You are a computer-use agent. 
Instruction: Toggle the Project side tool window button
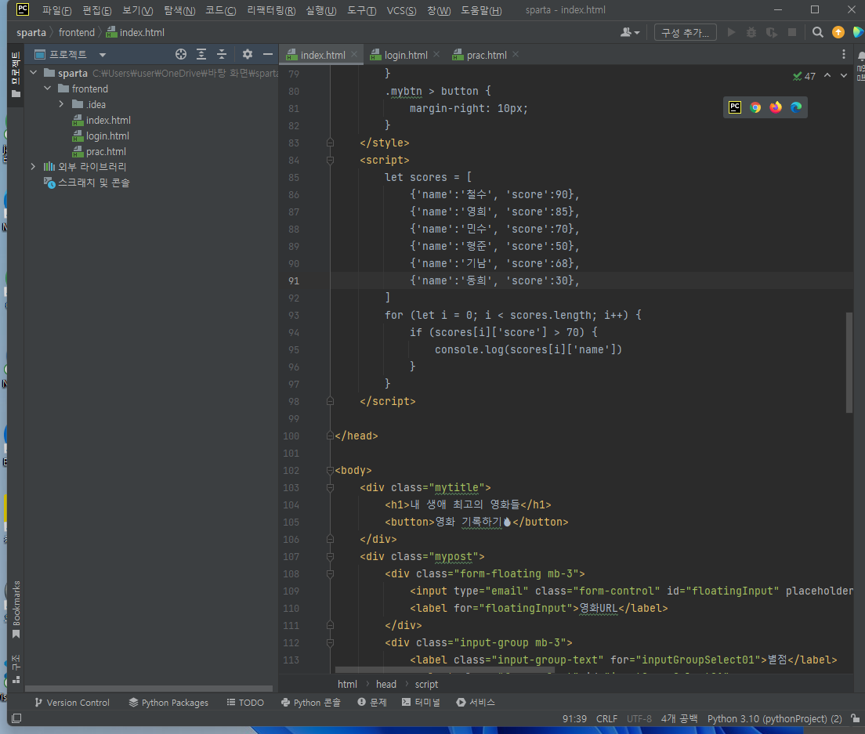(x=16, y=74)
